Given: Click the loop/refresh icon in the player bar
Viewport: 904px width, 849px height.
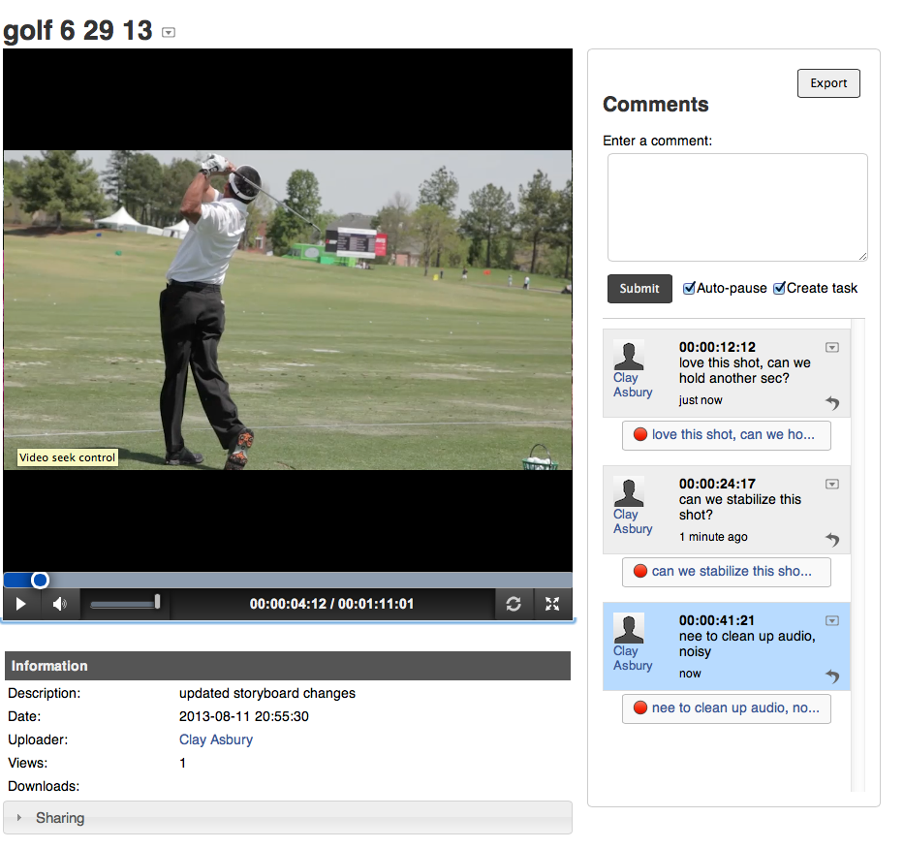Looking at the screenshot, I should coord(514,604).
